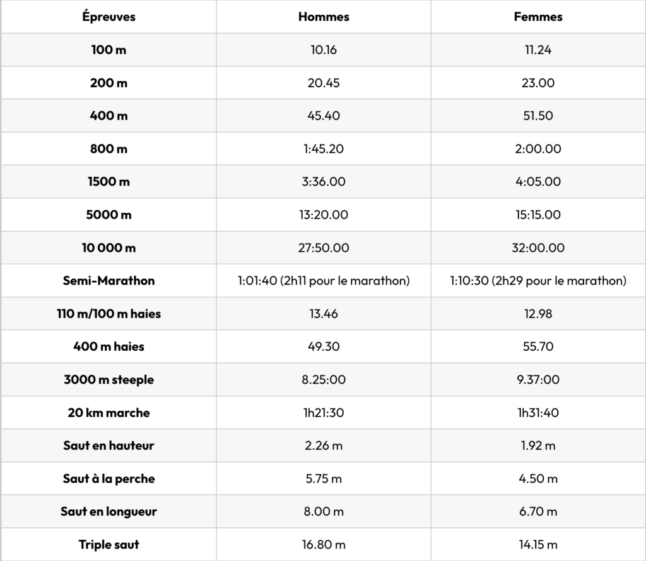Select the 800 m row label
Image resolution: width=646 pixels, height=561 pixels.
(109, 149)
